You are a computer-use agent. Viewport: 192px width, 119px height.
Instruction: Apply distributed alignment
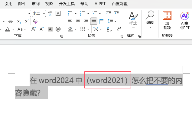click(102, 21)
